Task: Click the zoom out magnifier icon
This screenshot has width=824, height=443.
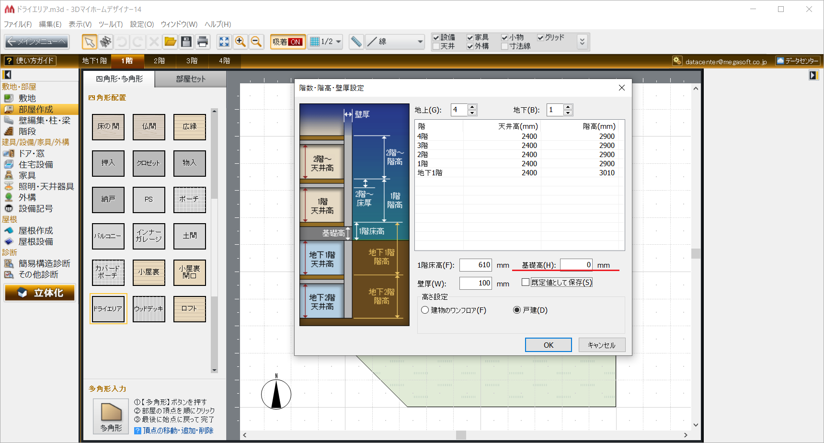Action: tap(256, 42)
